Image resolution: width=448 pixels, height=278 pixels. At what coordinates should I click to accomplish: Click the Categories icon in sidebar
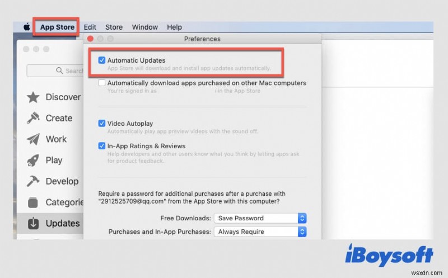coord(33,202)
